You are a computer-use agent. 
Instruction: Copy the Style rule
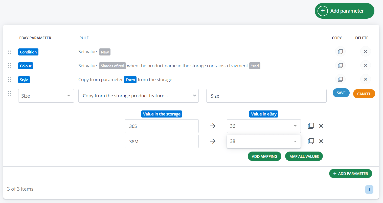point(340,79)
